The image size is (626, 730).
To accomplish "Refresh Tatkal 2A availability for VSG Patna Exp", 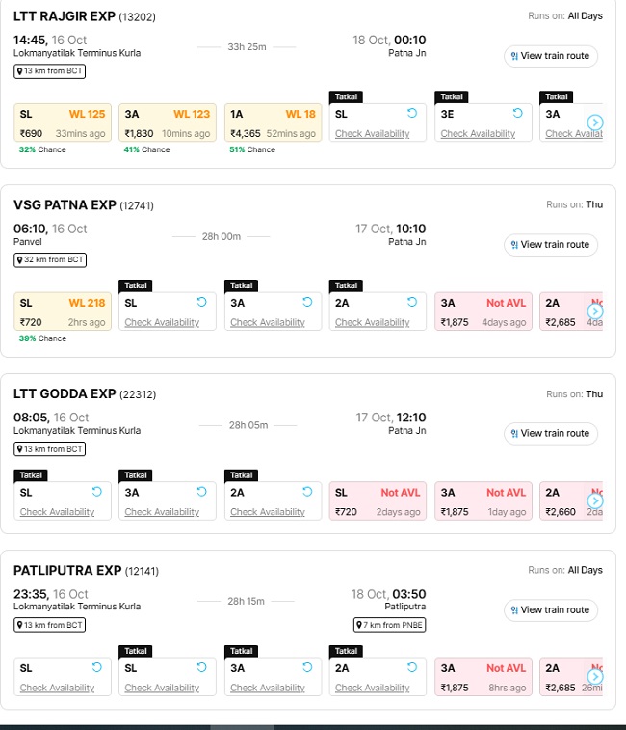I will [412, 303].
